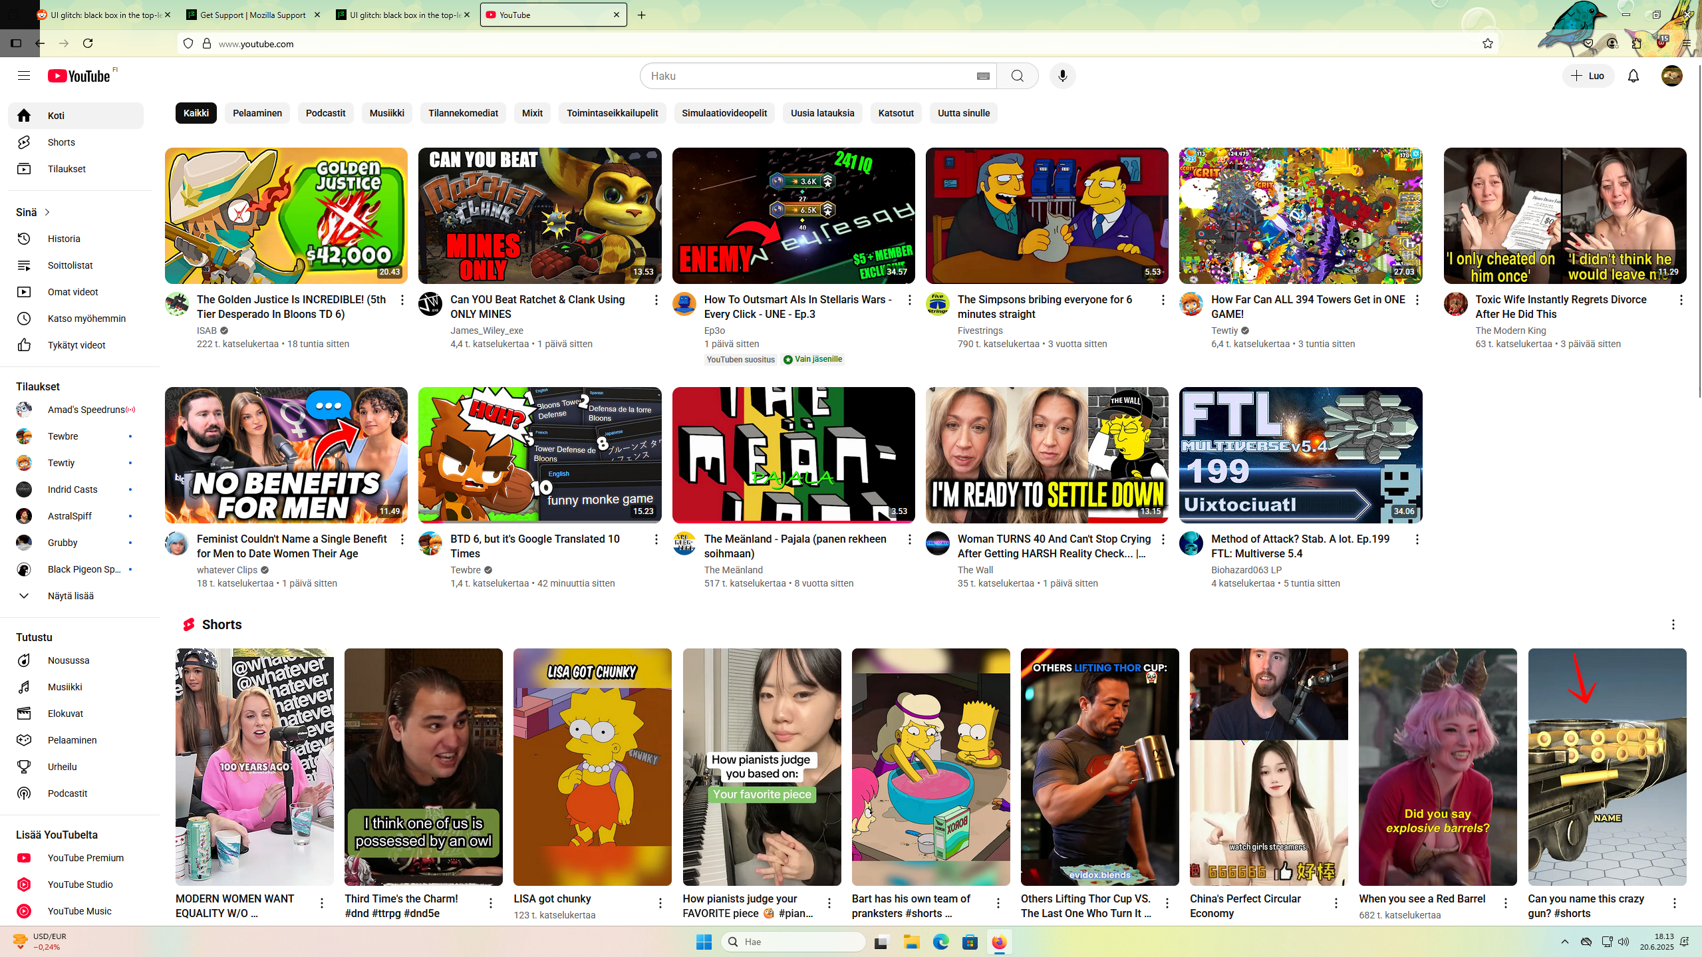Open Tykätyt videot liked videos
This screenshot has width=1702, height=957.
point(76,345)
